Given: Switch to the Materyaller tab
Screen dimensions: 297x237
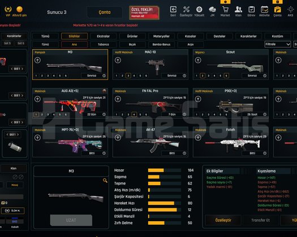Looking at the screenshot, I should click(161, 36).
